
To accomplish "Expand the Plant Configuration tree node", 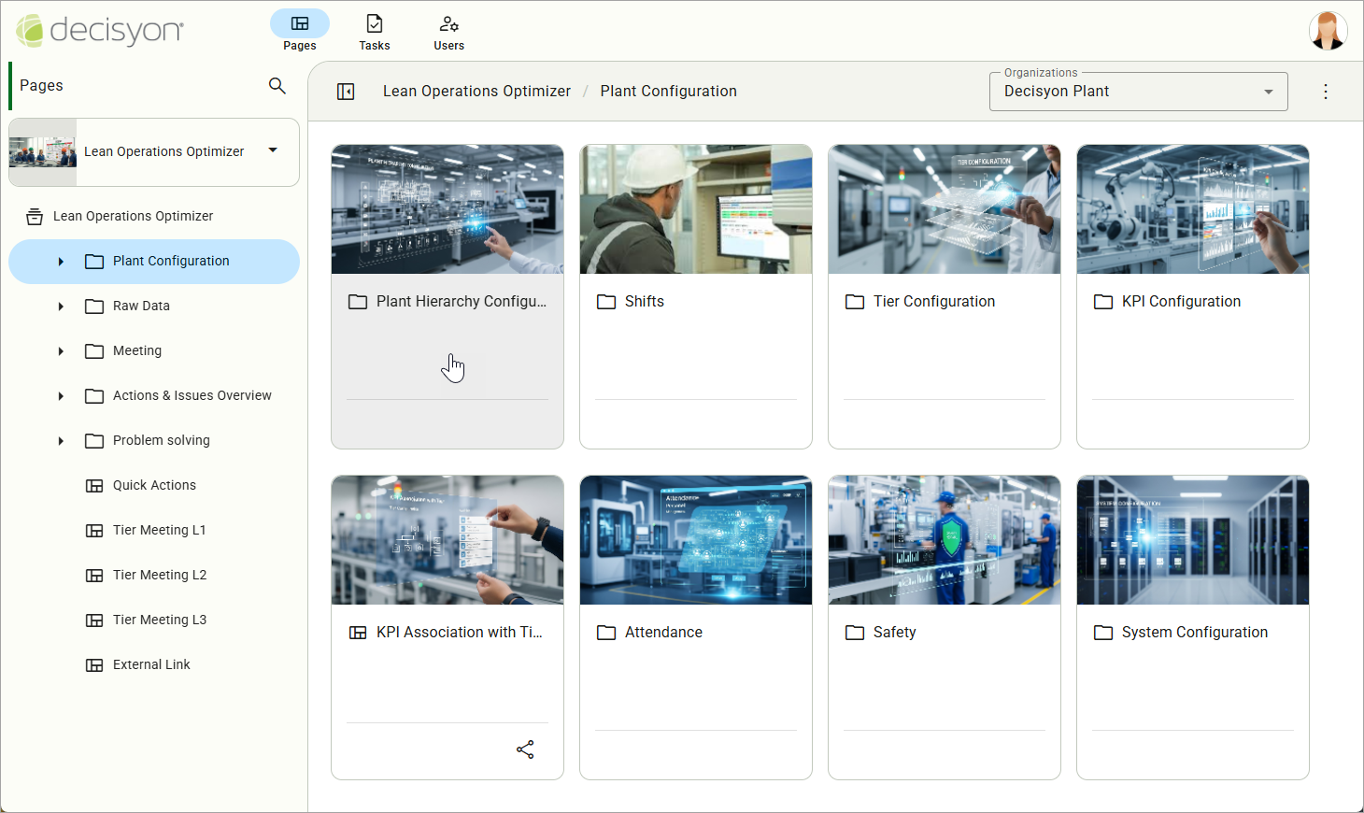I will coord(61,262).
